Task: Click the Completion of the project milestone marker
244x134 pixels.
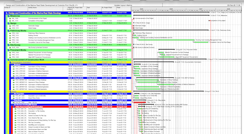Action: 209,20
